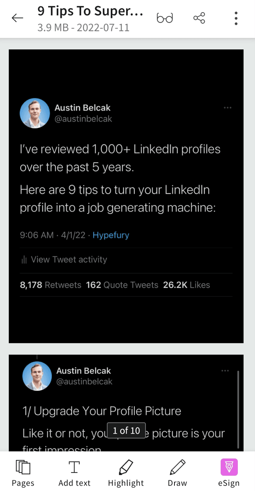Click the document title '9 Tips To Super...'

(90, 12)
